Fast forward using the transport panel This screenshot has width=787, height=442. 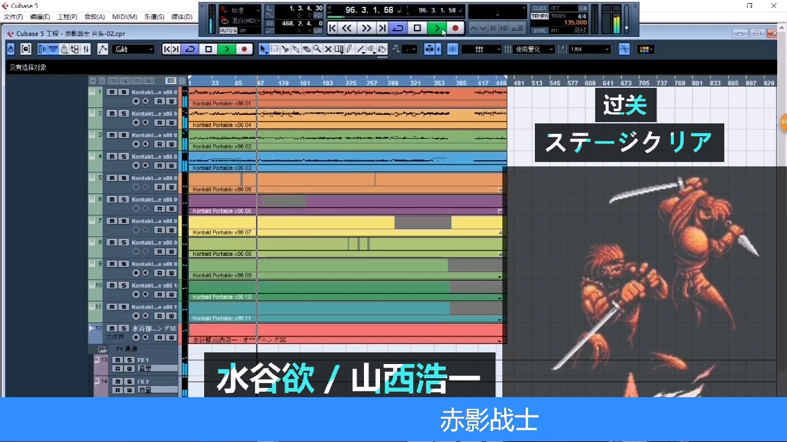(366, 28)
